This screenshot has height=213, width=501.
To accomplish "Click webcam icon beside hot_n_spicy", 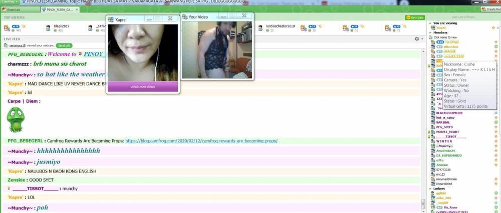I will click(x=433, y=118).
